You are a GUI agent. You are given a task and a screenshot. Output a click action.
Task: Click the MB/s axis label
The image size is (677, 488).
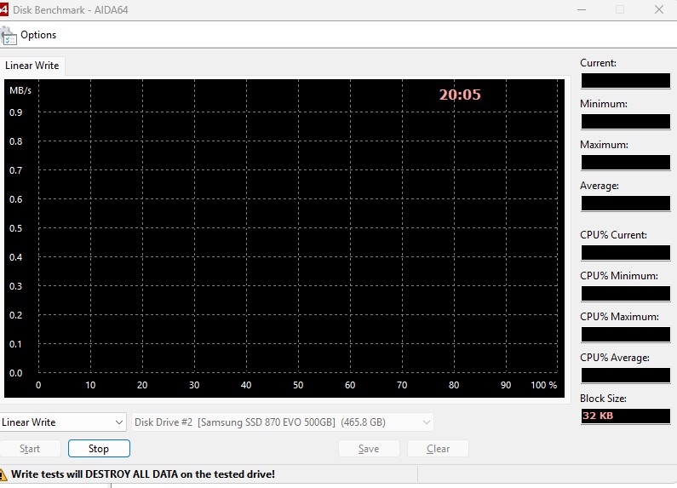click(x=20, y=90)
